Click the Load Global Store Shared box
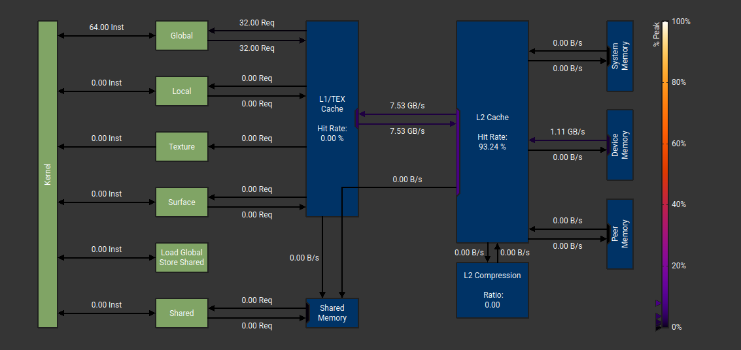741x350 pixels. tap(182, 257)
